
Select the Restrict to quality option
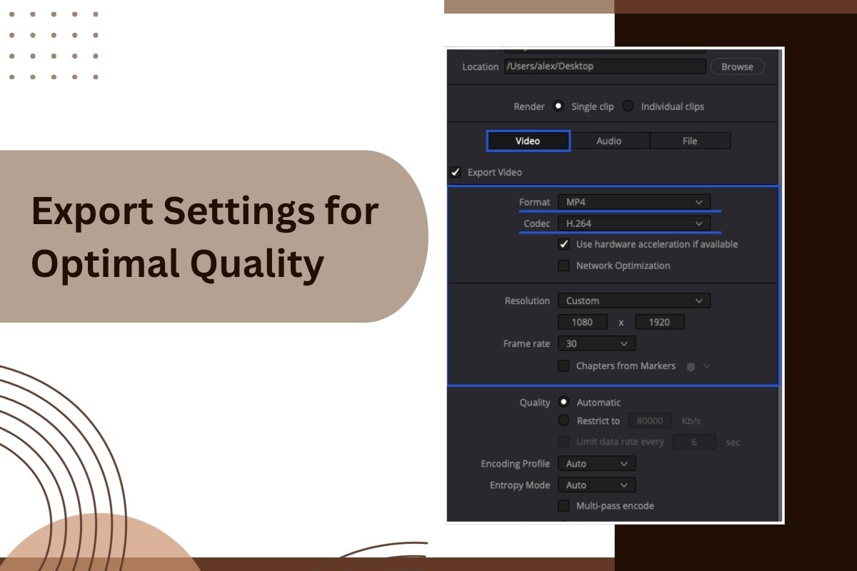tap(564, 421)
